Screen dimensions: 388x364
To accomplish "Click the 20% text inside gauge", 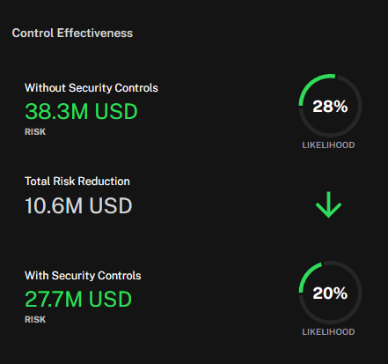I will [x=330, y=293].
